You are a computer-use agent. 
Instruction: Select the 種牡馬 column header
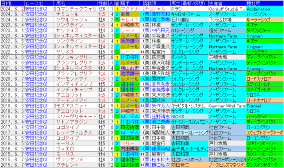(x=265, y=3)
